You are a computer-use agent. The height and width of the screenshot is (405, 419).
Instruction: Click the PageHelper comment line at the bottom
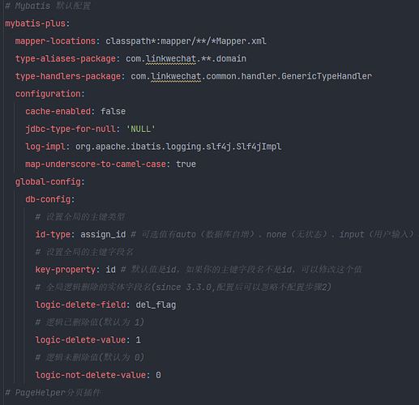tap(53, 393)
